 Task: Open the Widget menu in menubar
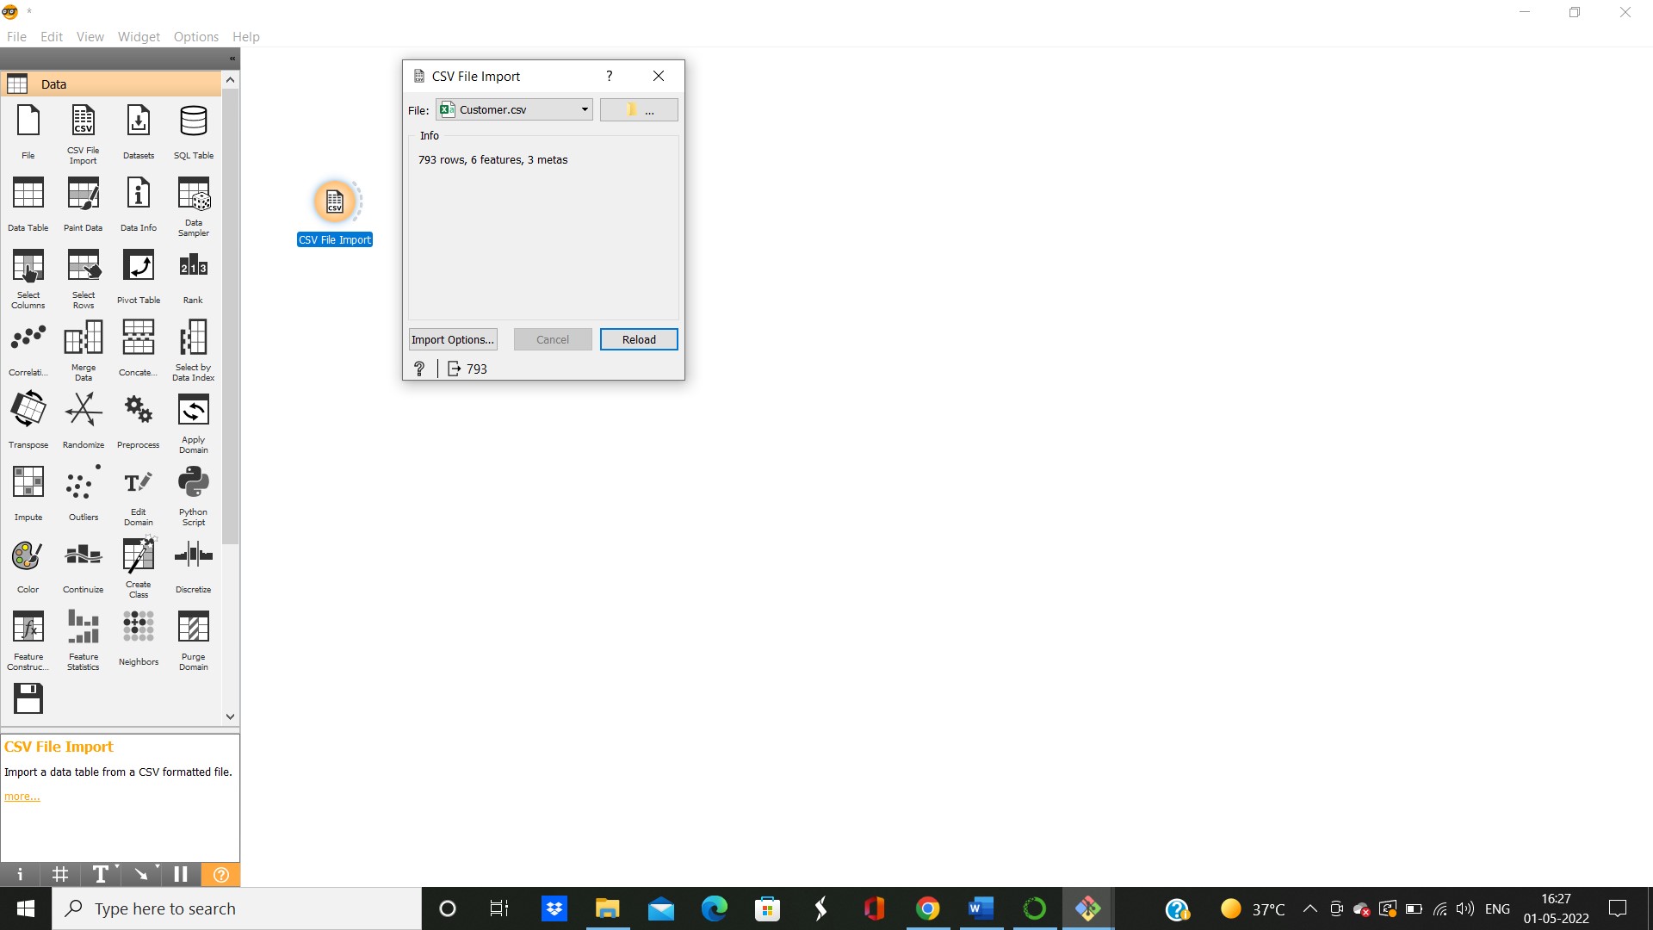pyautogui.click(x=139, y=36)
